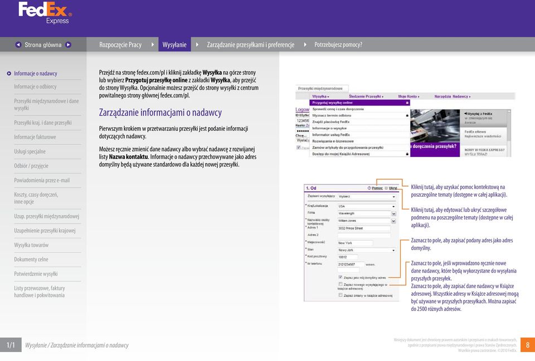Open Informacje fakturowe sidebar link

[x=35, y=137]
